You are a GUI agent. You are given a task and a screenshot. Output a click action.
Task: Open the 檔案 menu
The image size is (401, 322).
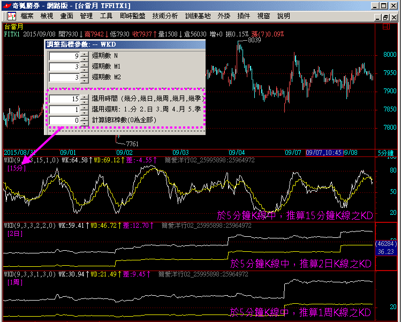click(x=27, y=16)
